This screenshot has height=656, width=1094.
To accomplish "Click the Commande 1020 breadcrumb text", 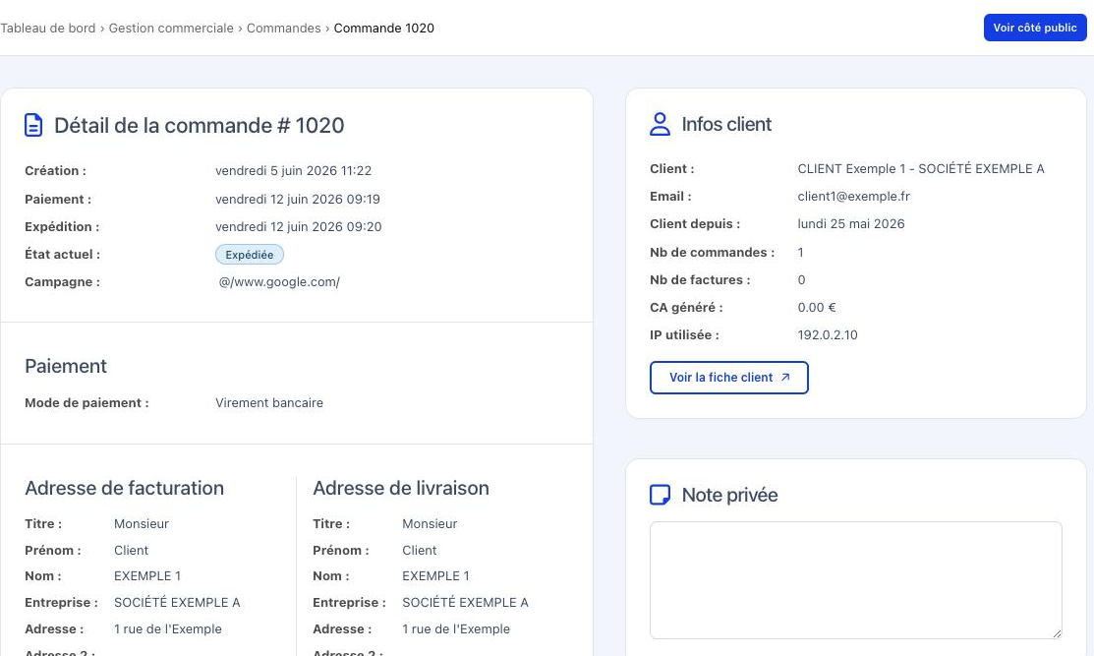I will pyautogui.click(x=383, y=28).
